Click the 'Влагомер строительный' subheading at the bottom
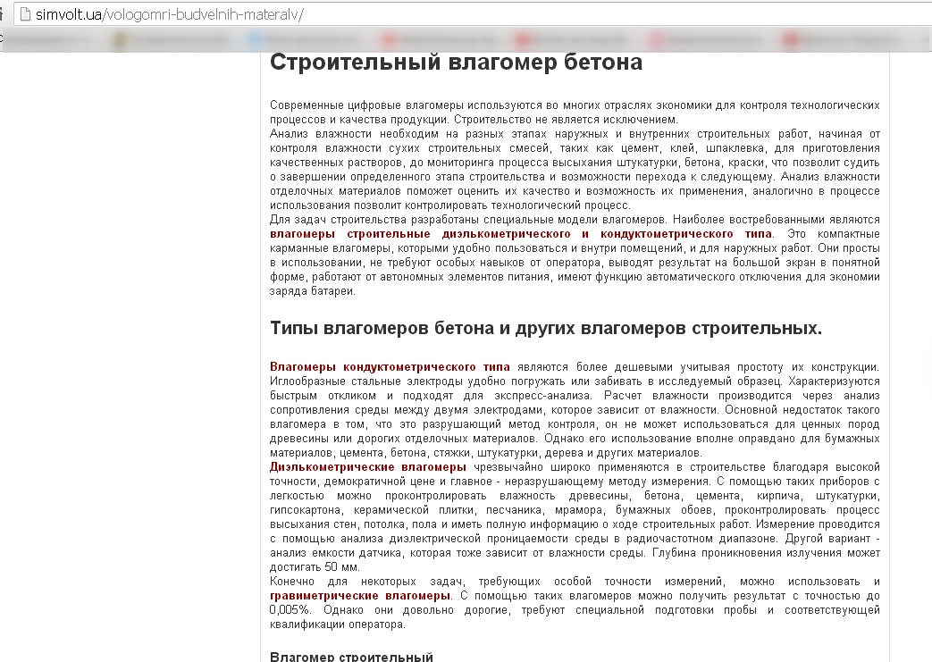Viewport: 932px width, 662px height. (351, 656)
